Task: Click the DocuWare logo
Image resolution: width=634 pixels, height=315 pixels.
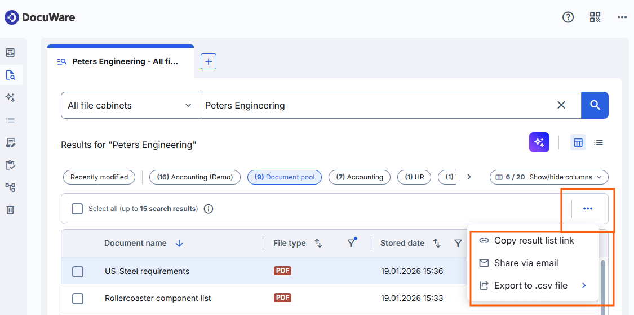Action: pos(39,17)
